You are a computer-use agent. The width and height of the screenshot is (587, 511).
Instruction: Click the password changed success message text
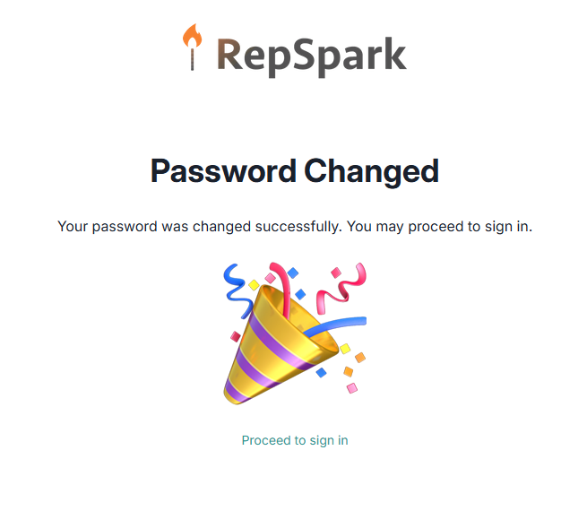point(295,227)
